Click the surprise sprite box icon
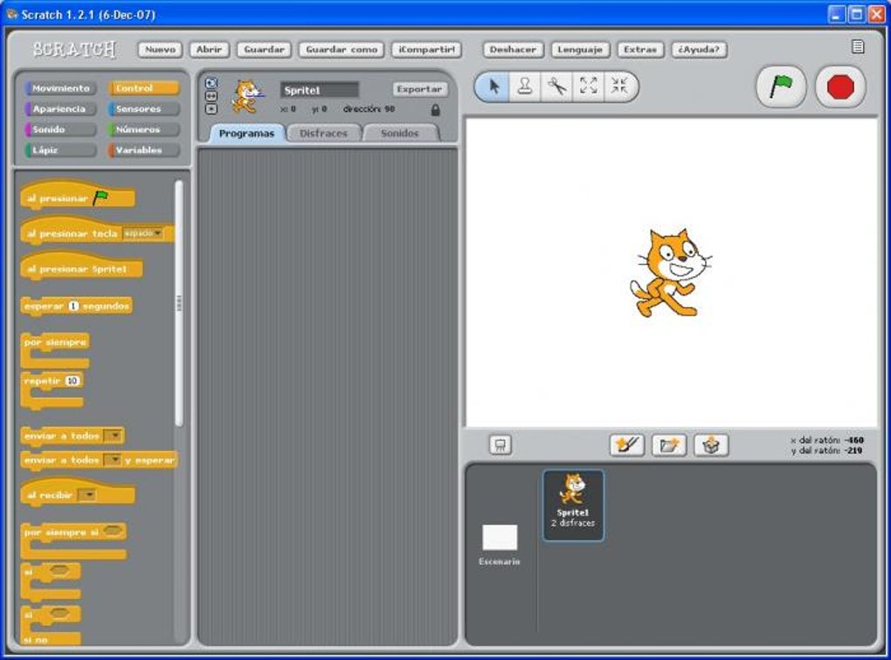Screen dimensions: 891x660 pyautogui.click(x=711, y=445)
